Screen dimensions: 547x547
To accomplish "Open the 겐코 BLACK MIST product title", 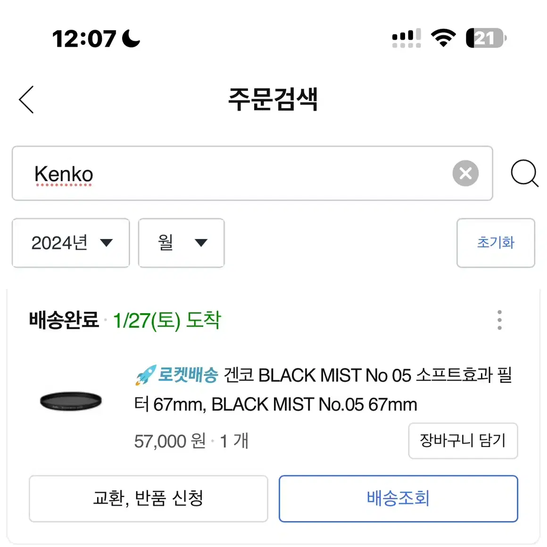I will coord(323,390).
